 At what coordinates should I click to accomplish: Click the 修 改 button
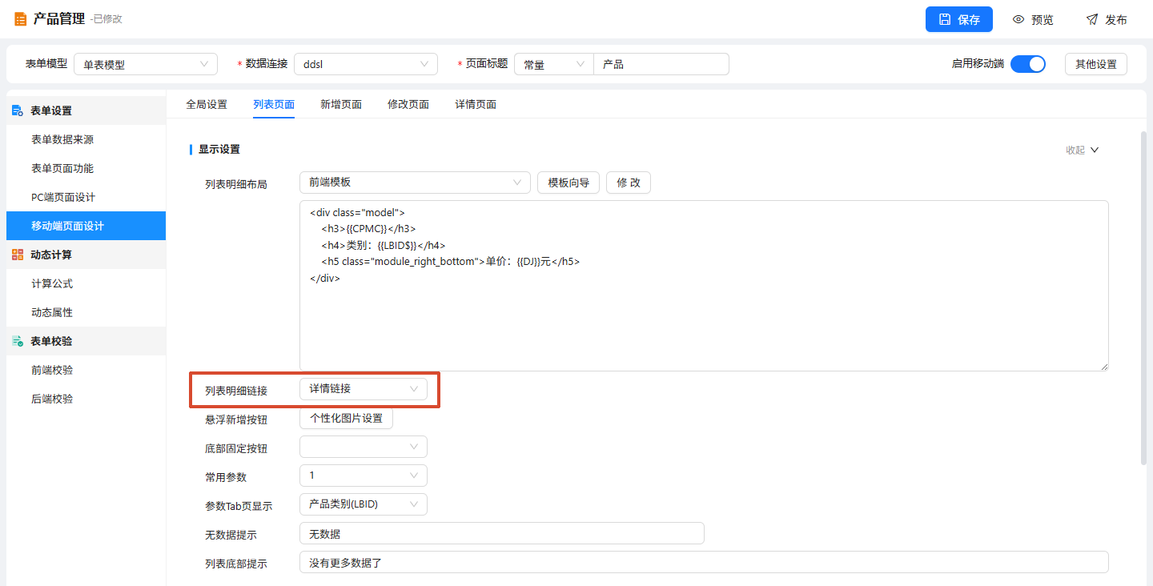629,183
